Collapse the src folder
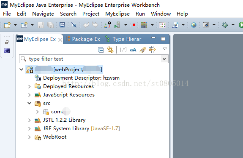Image resolution: width=243 pixels, height=158 pixels. tap(29, 103)
